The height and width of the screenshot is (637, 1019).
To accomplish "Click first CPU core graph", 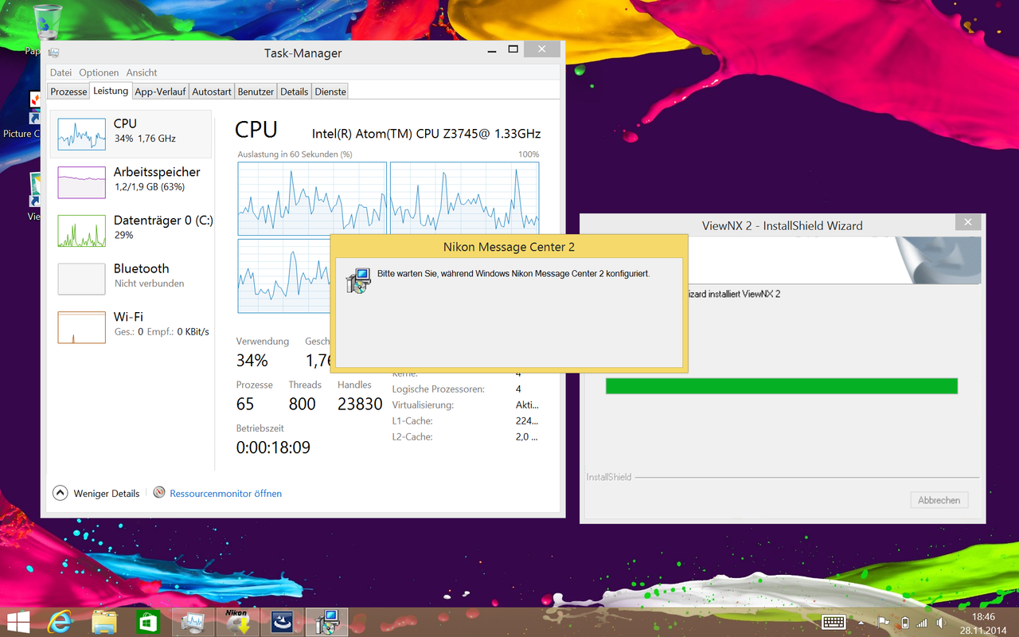I will (312, 198).
